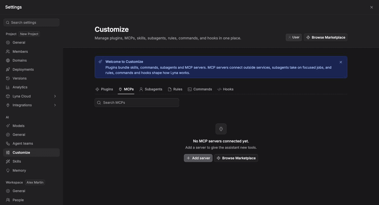Click the Skills wand icon
The image size is (379, 205).
[8, 161]
